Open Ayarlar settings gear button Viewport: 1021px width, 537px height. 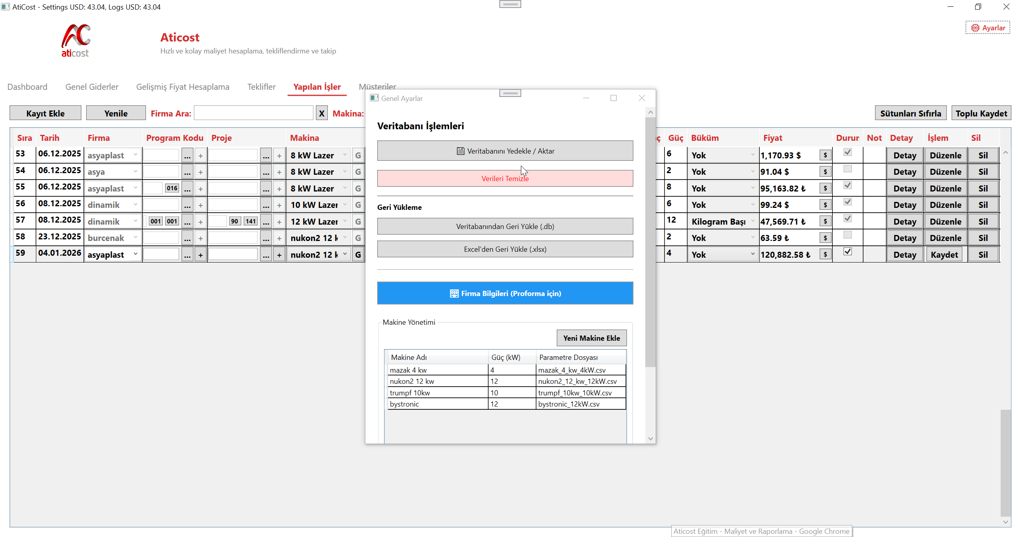[x=987, y=28]
